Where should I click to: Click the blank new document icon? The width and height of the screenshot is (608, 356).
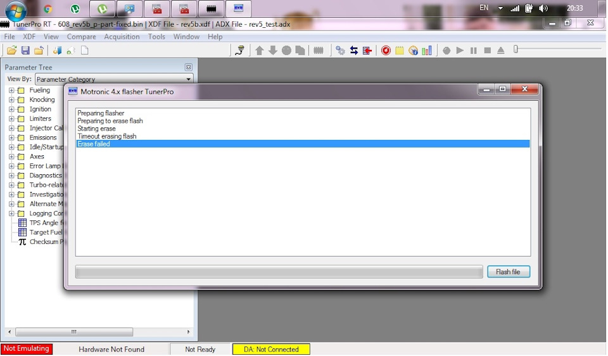click(x=84, y=51)
